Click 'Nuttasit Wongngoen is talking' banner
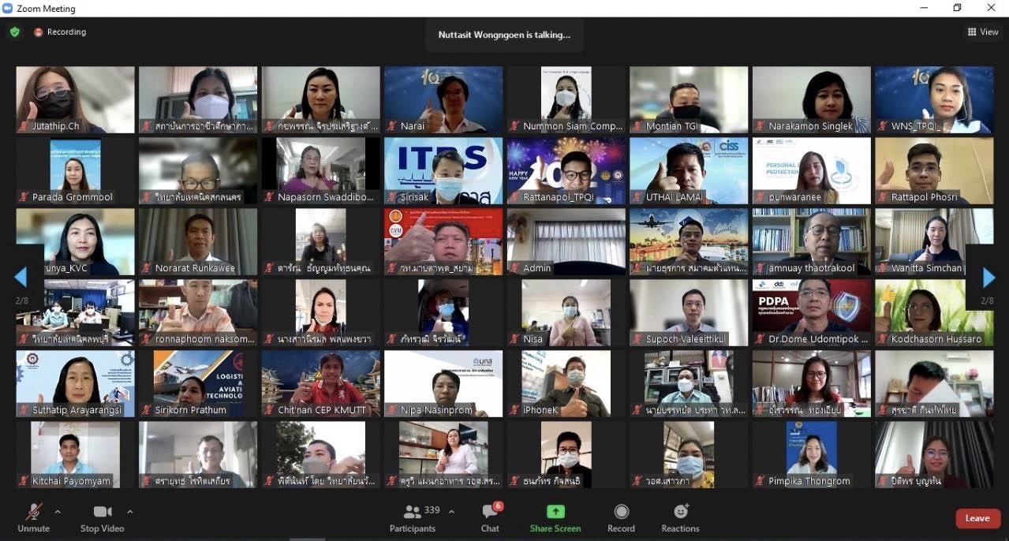Viewport: 1009px width, 541px height. coord(504,35)
